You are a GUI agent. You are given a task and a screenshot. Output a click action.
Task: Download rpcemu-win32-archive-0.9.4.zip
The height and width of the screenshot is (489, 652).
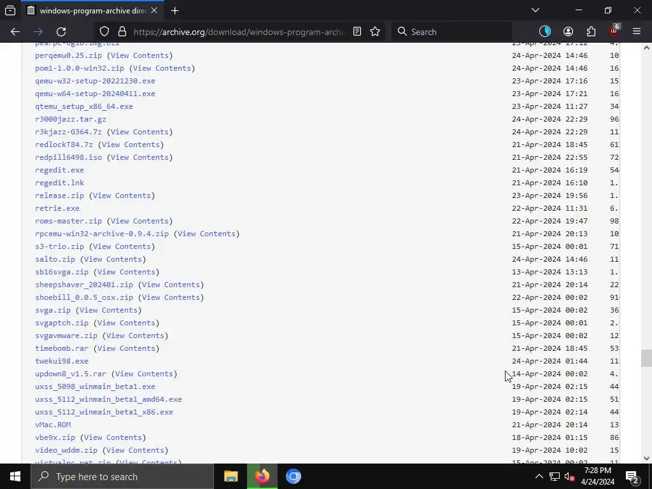click(x=102, y=234)
